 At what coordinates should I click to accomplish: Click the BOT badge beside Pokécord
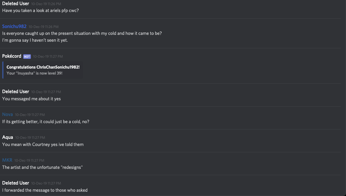point(27,57)
